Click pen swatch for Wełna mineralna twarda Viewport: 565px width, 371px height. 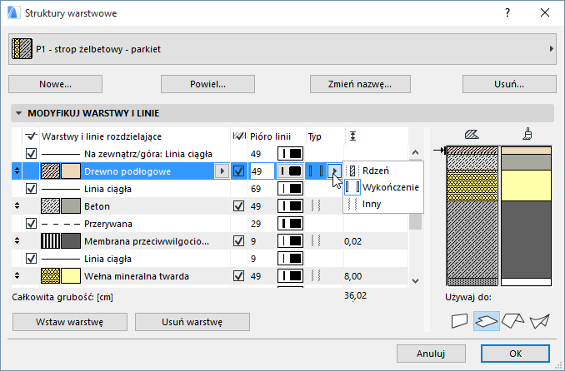click(290, 276)
